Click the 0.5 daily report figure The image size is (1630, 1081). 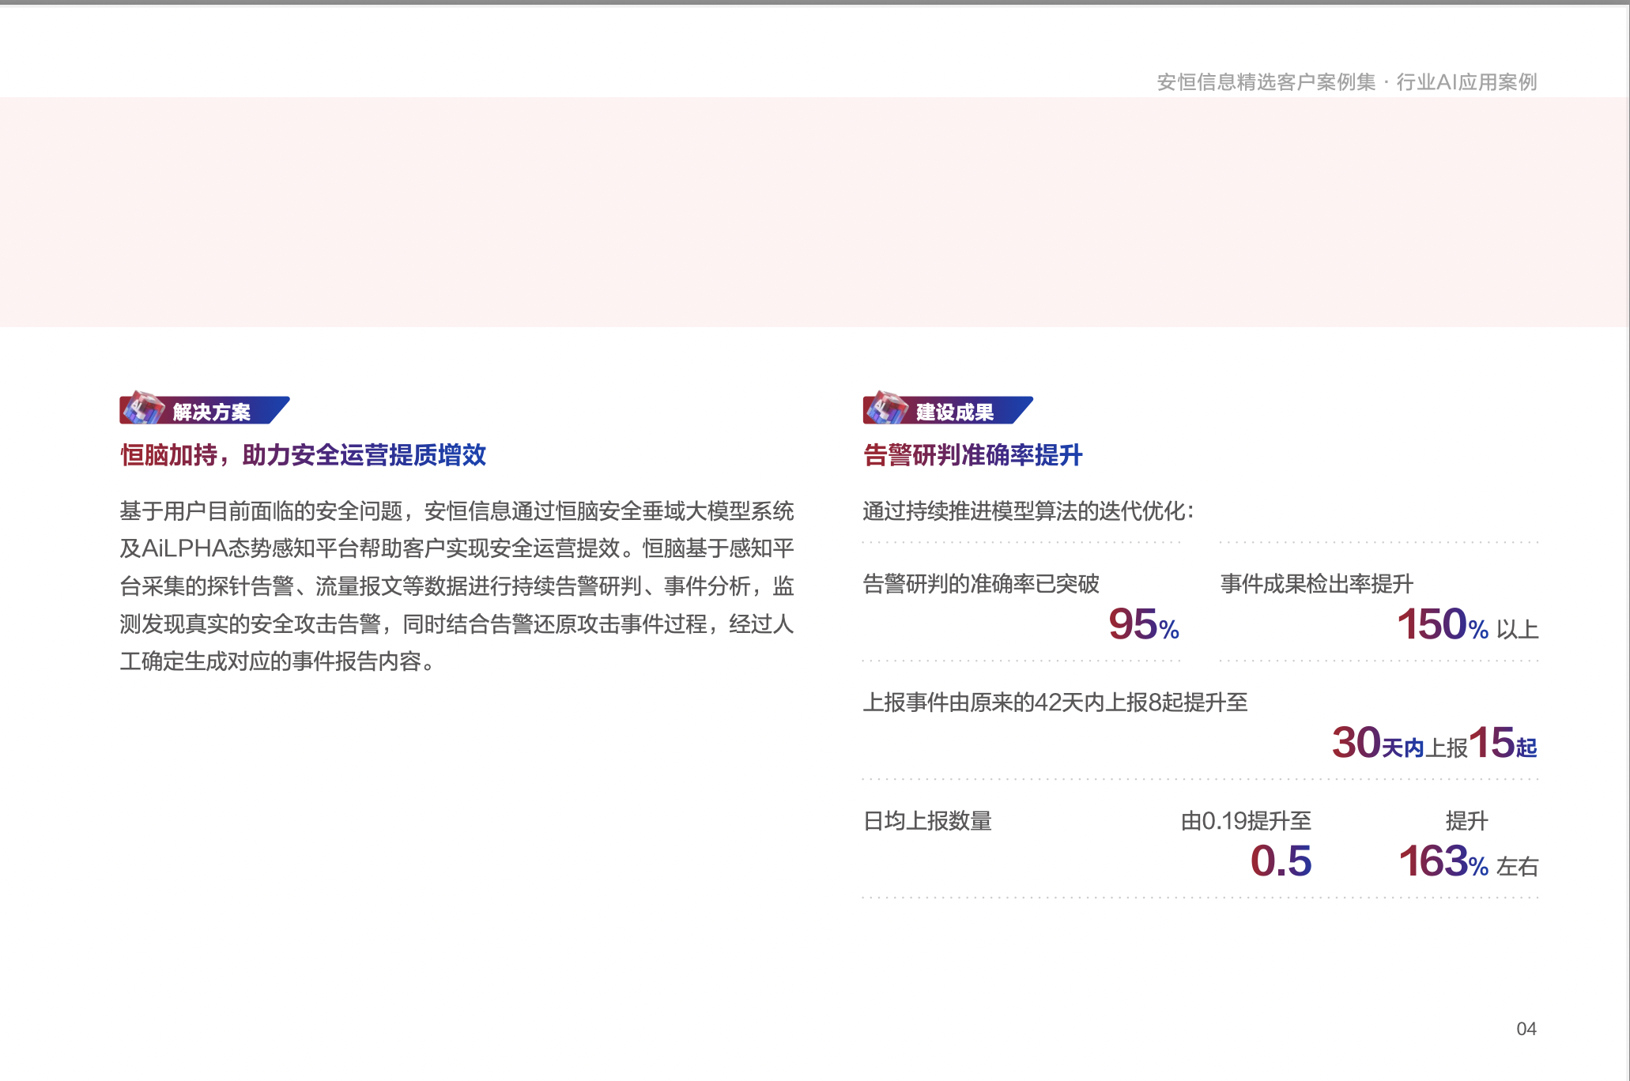point(1282,861)
